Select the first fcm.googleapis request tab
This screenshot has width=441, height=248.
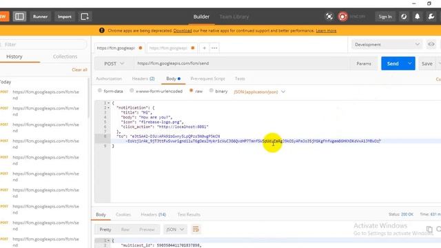(119, 48)
